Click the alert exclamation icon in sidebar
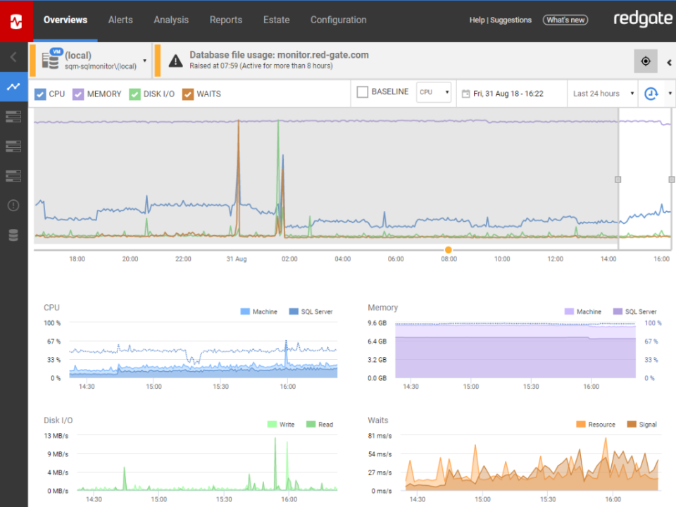 pyautogui.click(x=13, y=206)
